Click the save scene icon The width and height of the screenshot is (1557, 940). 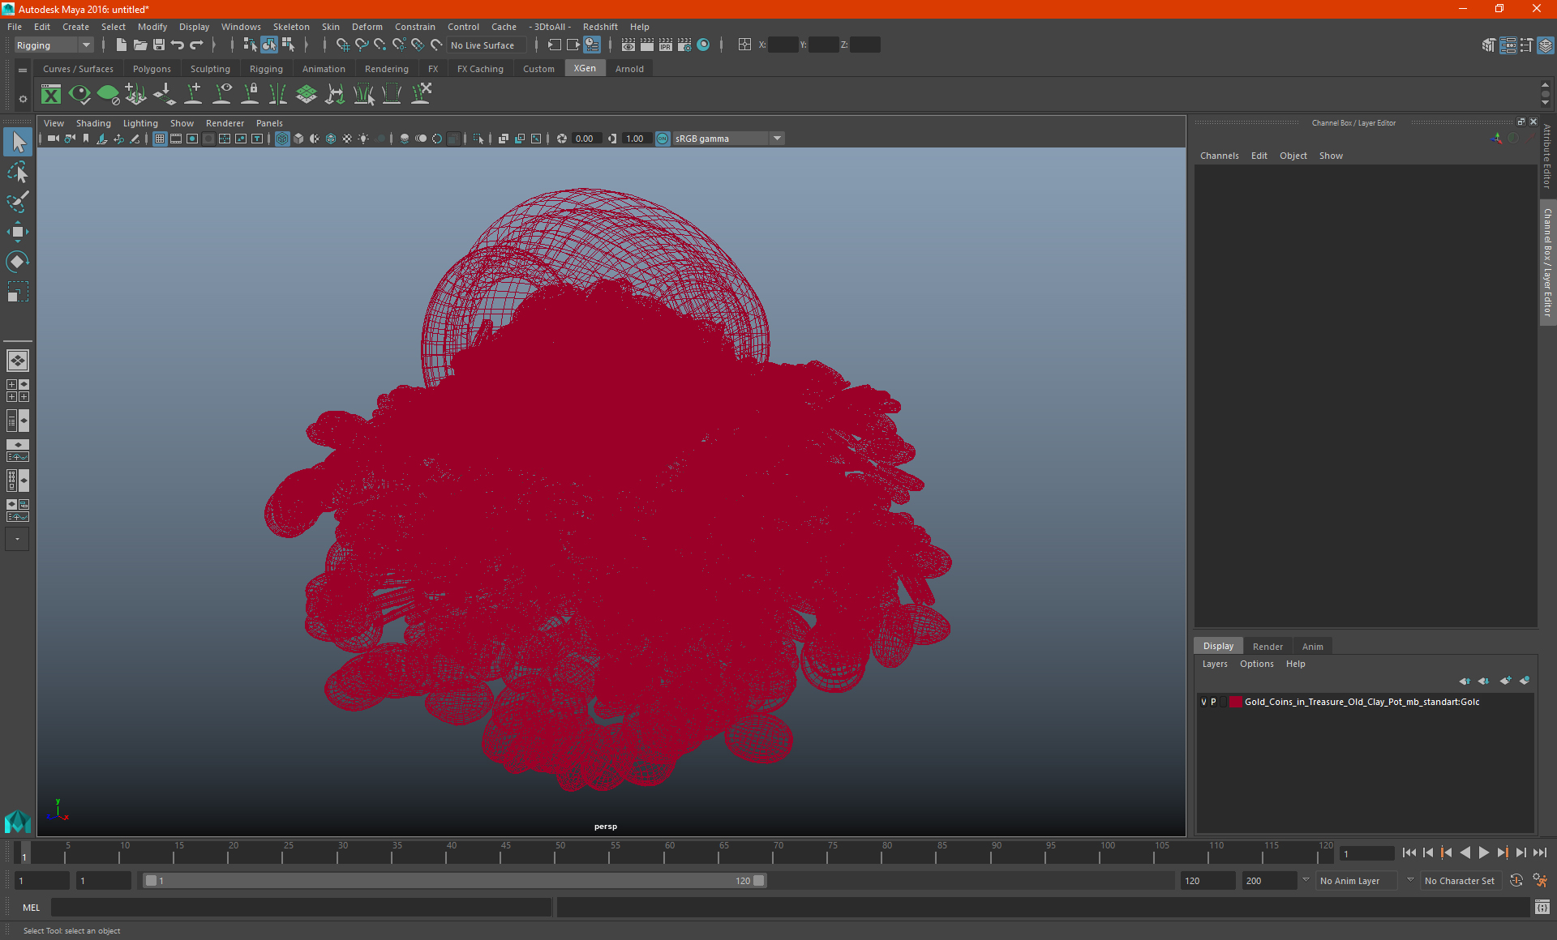(159, 45)
